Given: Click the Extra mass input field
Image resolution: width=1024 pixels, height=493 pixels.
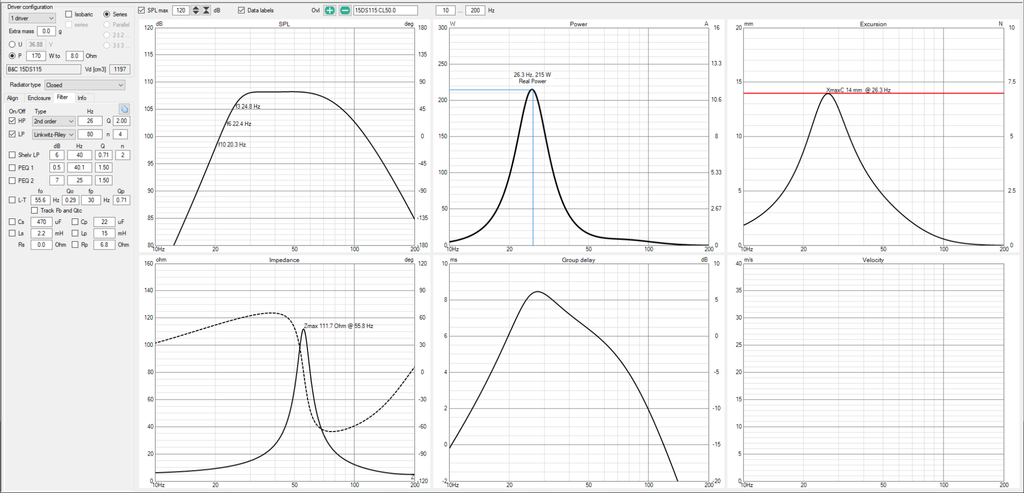Looking at the screenshot, I should (x=46, y=31).
